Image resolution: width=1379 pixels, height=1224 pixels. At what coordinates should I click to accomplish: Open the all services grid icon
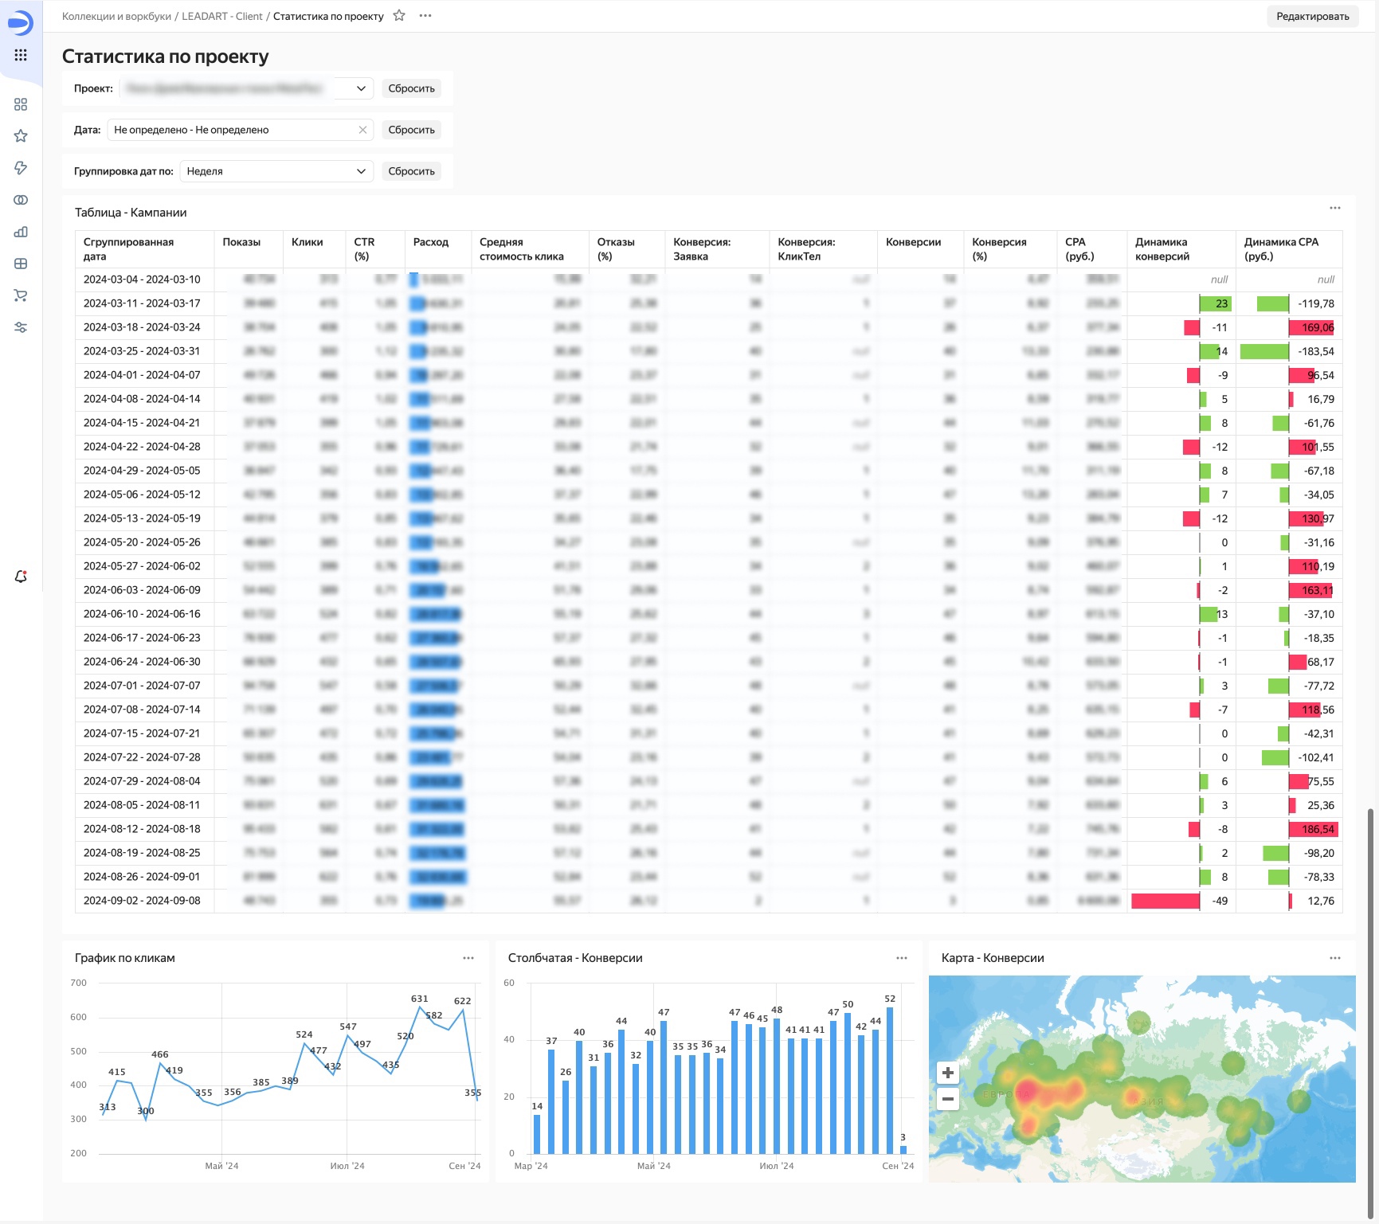click(21, 55)
